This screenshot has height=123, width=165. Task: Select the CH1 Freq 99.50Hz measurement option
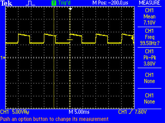tap(149, 37)
